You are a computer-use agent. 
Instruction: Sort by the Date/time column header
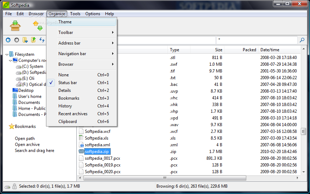pyautogui.click(x=280, y=50)
